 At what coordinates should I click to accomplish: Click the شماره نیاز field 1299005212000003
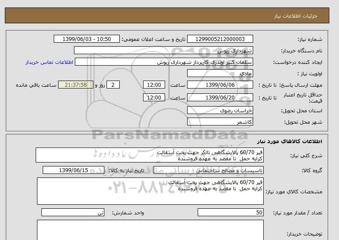220,39
